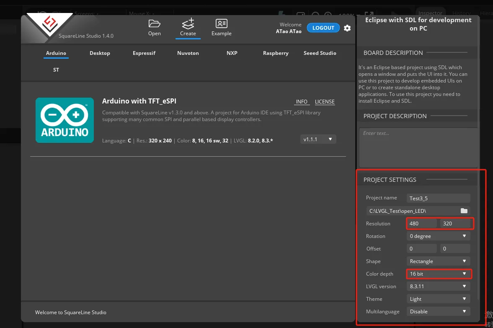This screenshot has width=493, height=328.
Task: Open the Theme dropdown showing Light
Action: click(x=438, y=299)
